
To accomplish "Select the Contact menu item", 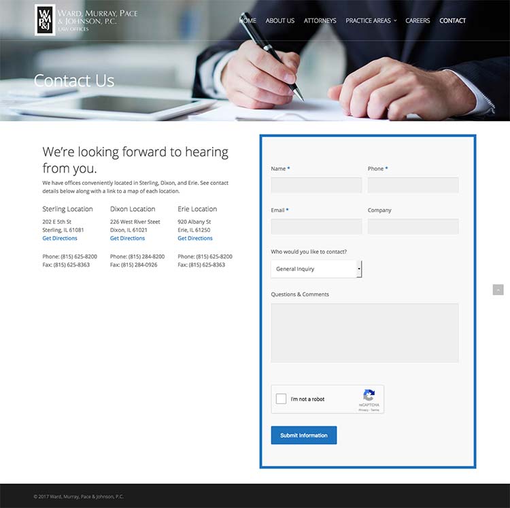I will click(x=452, y=20).
